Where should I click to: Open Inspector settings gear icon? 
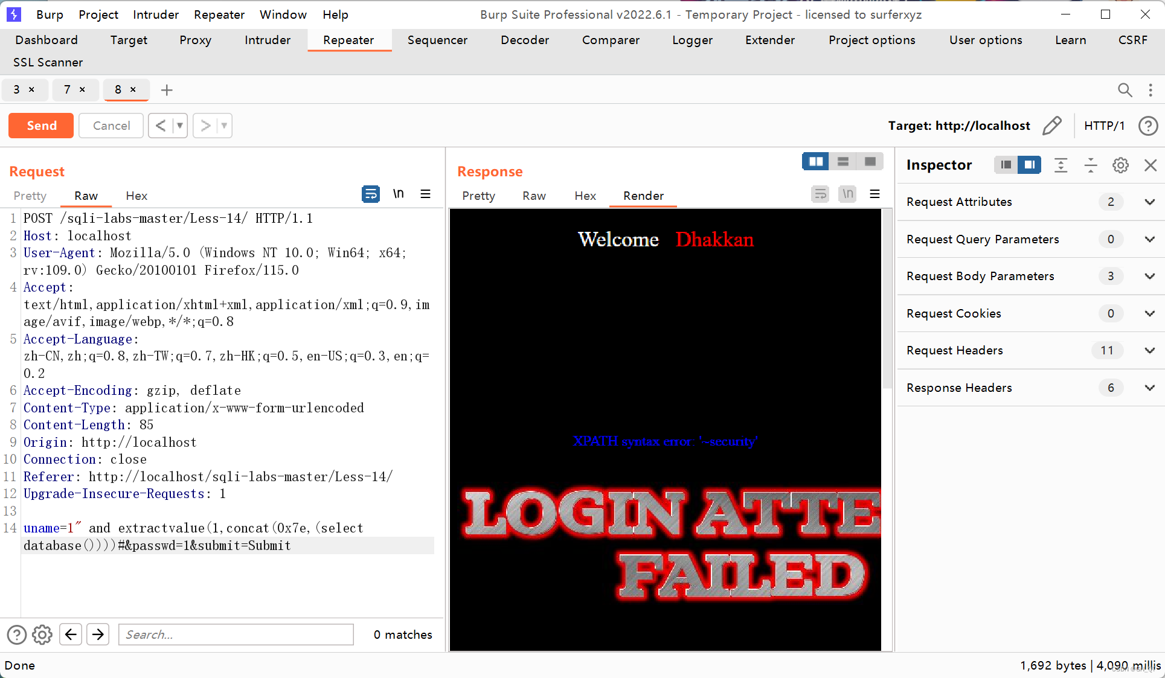(x=1120, y=165)
